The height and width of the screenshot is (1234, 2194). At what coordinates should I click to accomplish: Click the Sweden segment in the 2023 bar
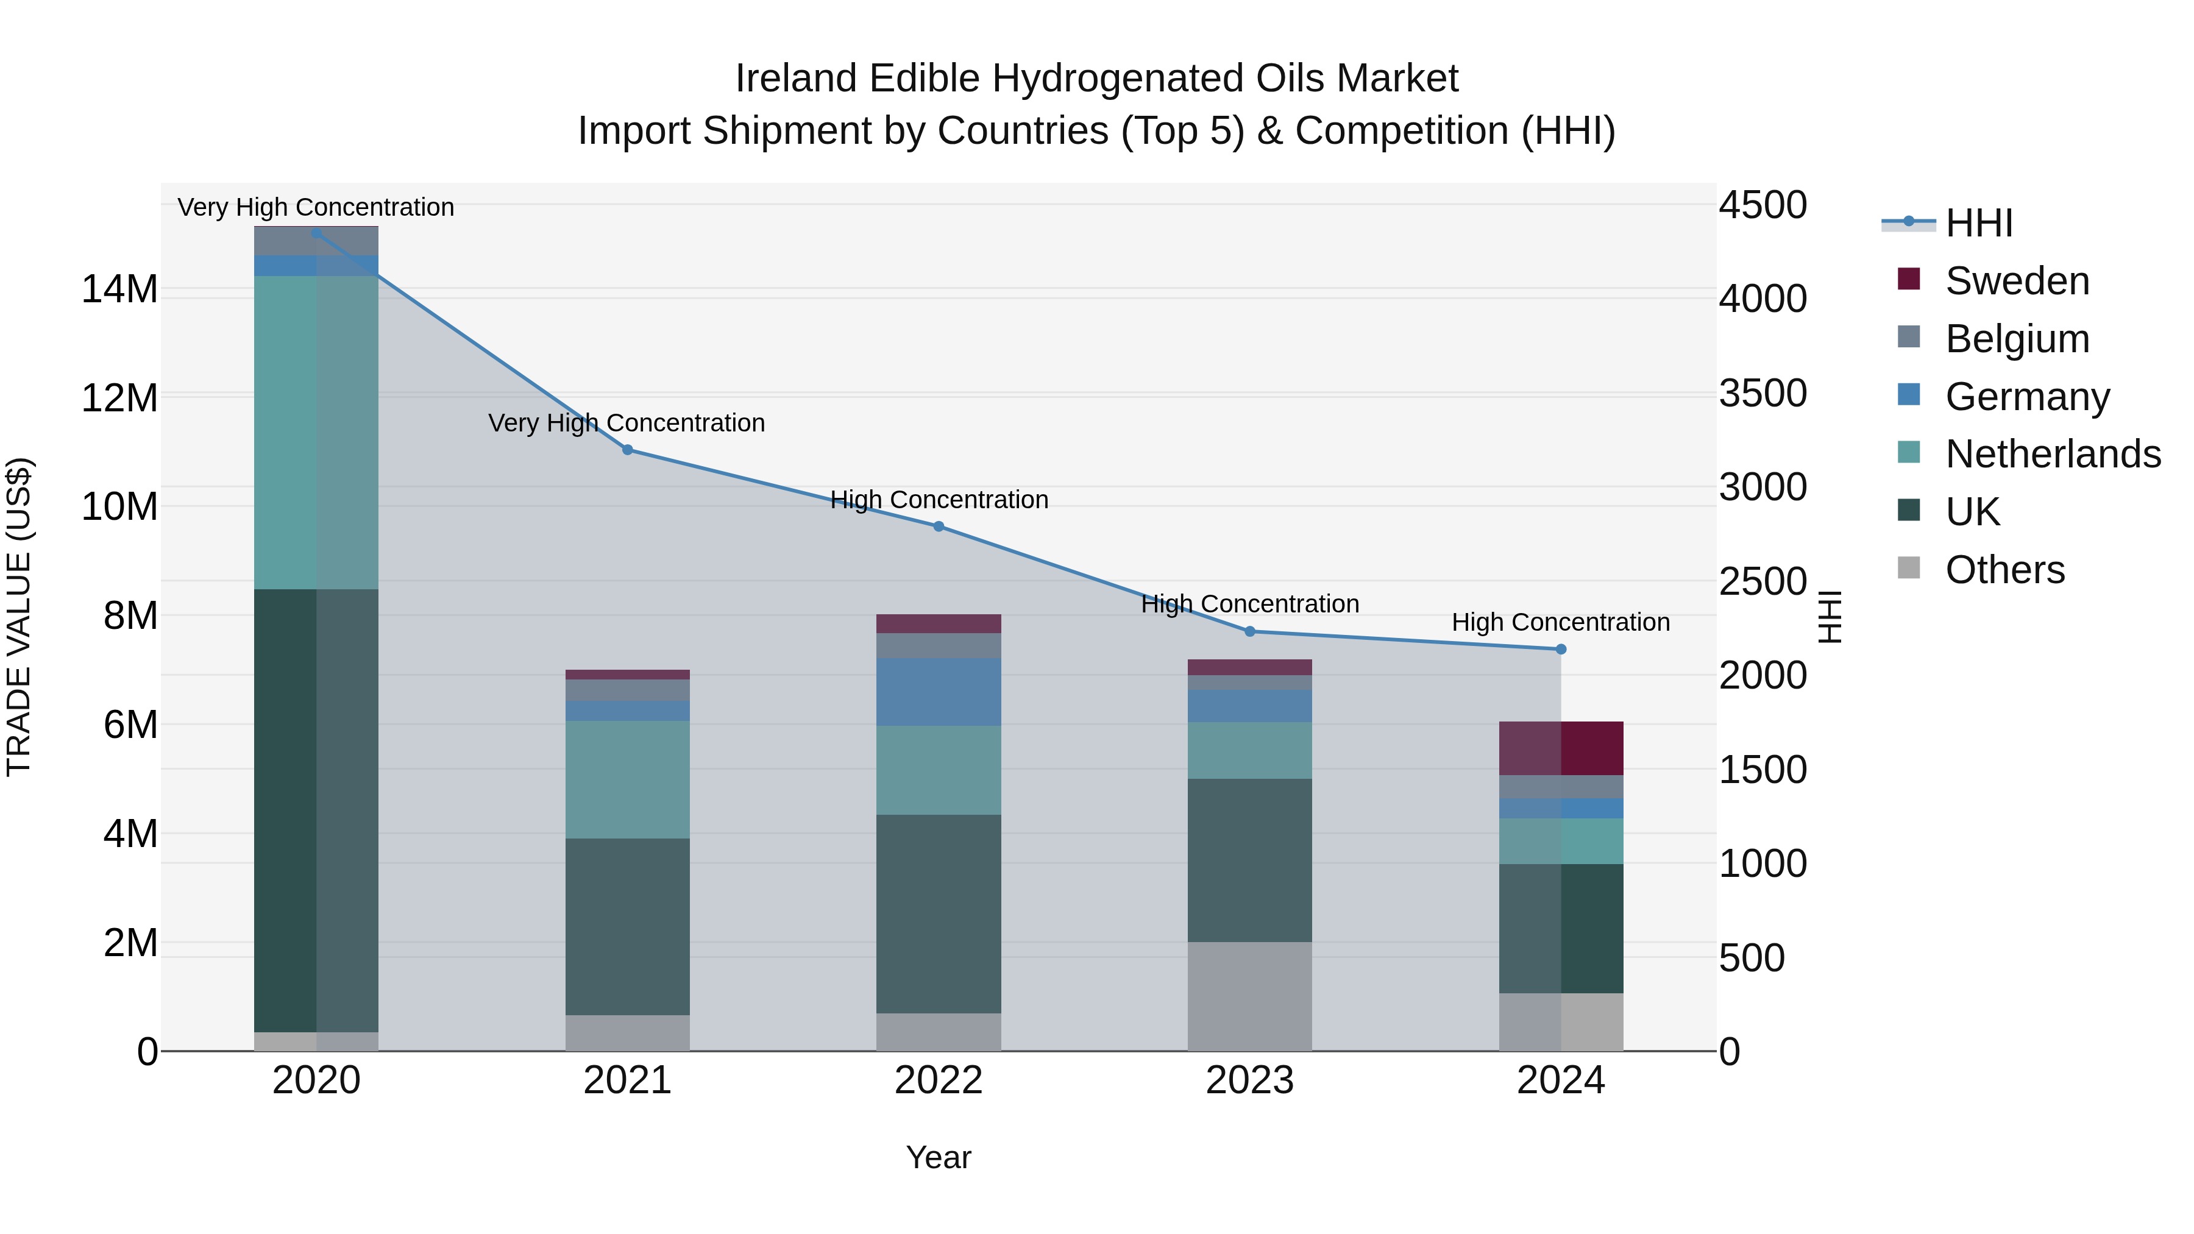[1251, 668]
